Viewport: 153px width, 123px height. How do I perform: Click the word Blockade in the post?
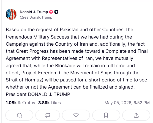click(65, 66)
